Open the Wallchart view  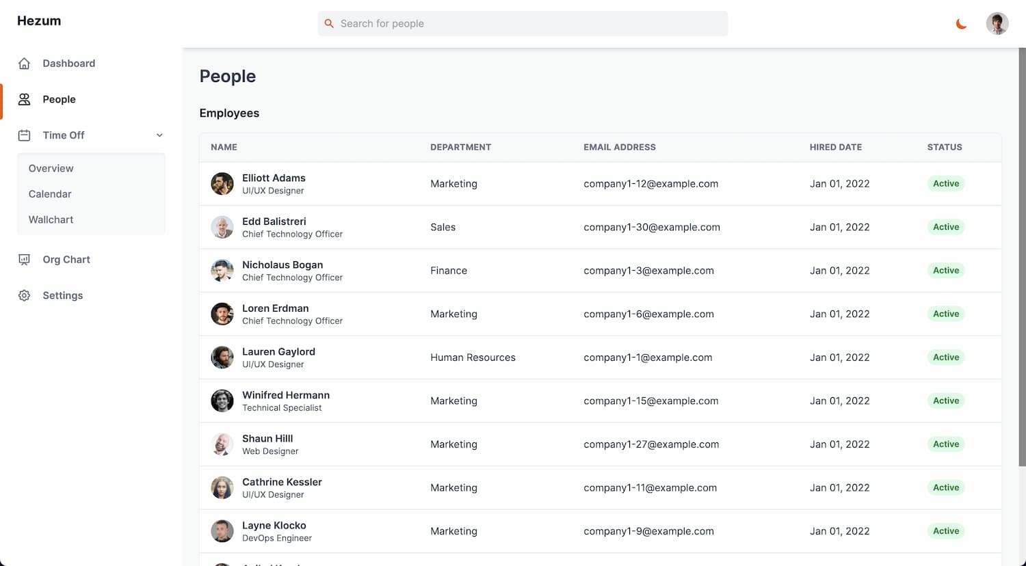tap(51, 219)
